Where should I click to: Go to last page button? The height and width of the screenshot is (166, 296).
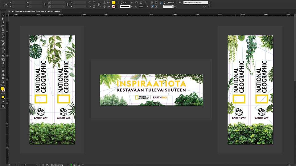click(43, 165)
